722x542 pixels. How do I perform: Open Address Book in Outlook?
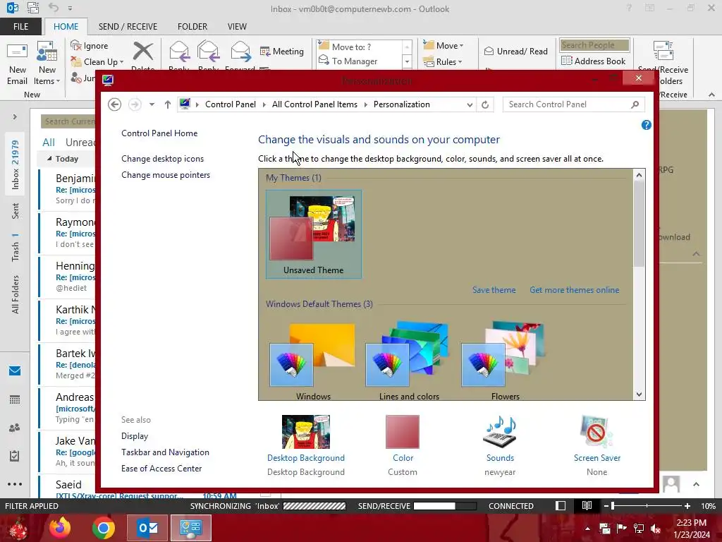(593, 61)
